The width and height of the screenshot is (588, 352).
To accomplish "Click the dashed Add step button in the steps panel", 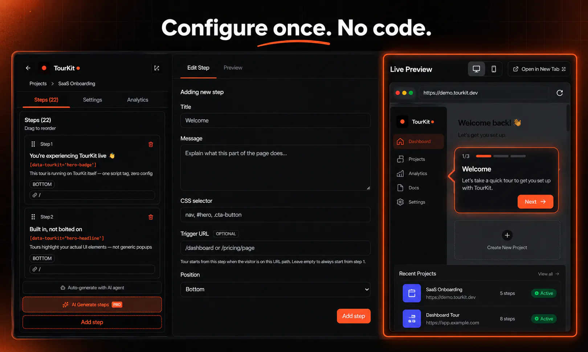I will coord(92,322).
